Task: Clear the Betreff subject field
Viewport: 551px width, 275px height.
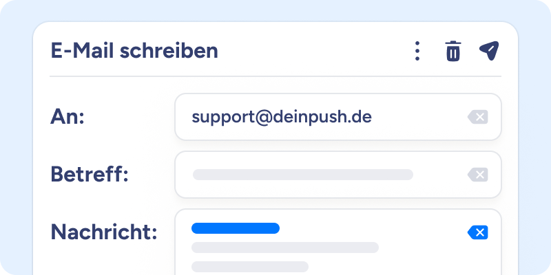Action: coord(477,175)
